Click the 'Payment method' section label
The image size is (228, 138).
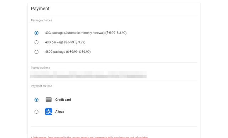click(41, 86)
